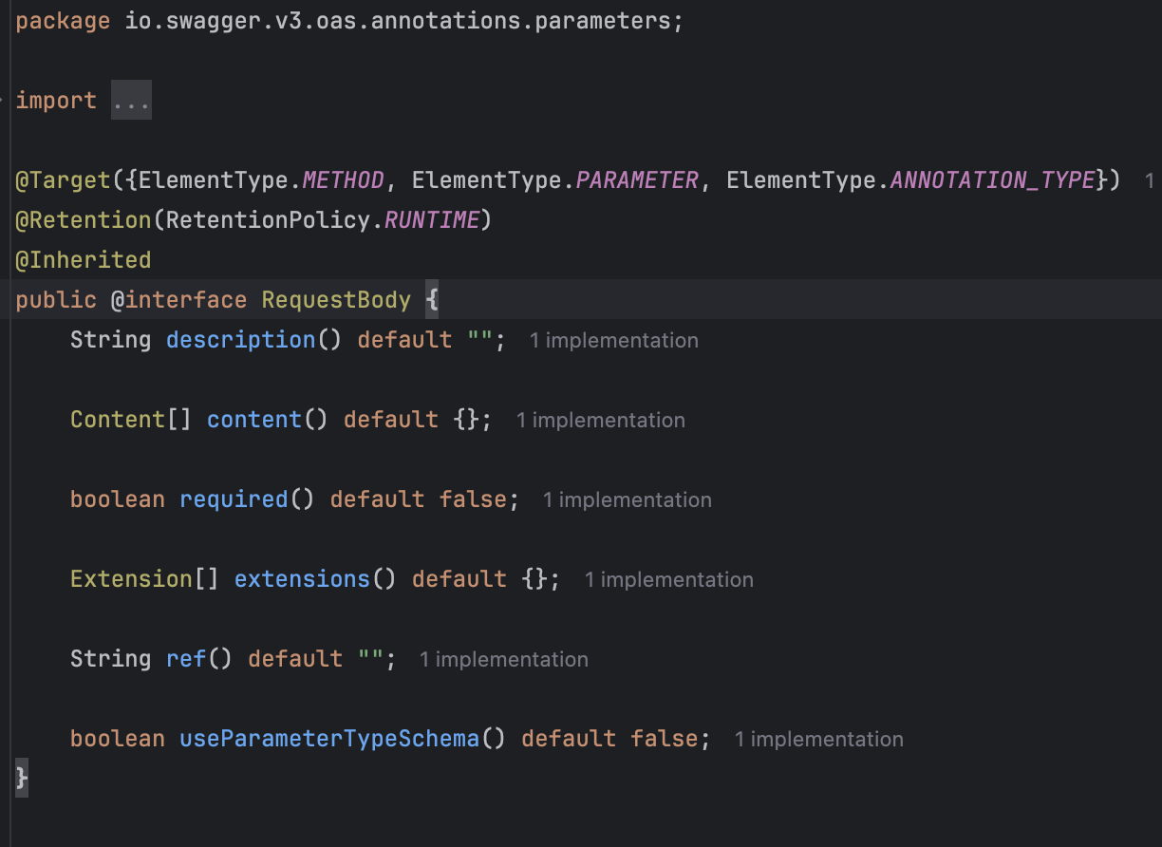This screenshot has height=847, width=1162.
Task: Click the @Retention annotation
Action: pos(84,220)
